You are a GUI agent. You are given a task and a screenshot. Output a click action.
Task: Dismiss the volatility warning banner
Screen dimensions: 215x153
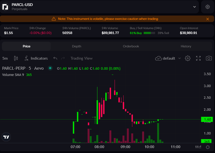[208, 19]
